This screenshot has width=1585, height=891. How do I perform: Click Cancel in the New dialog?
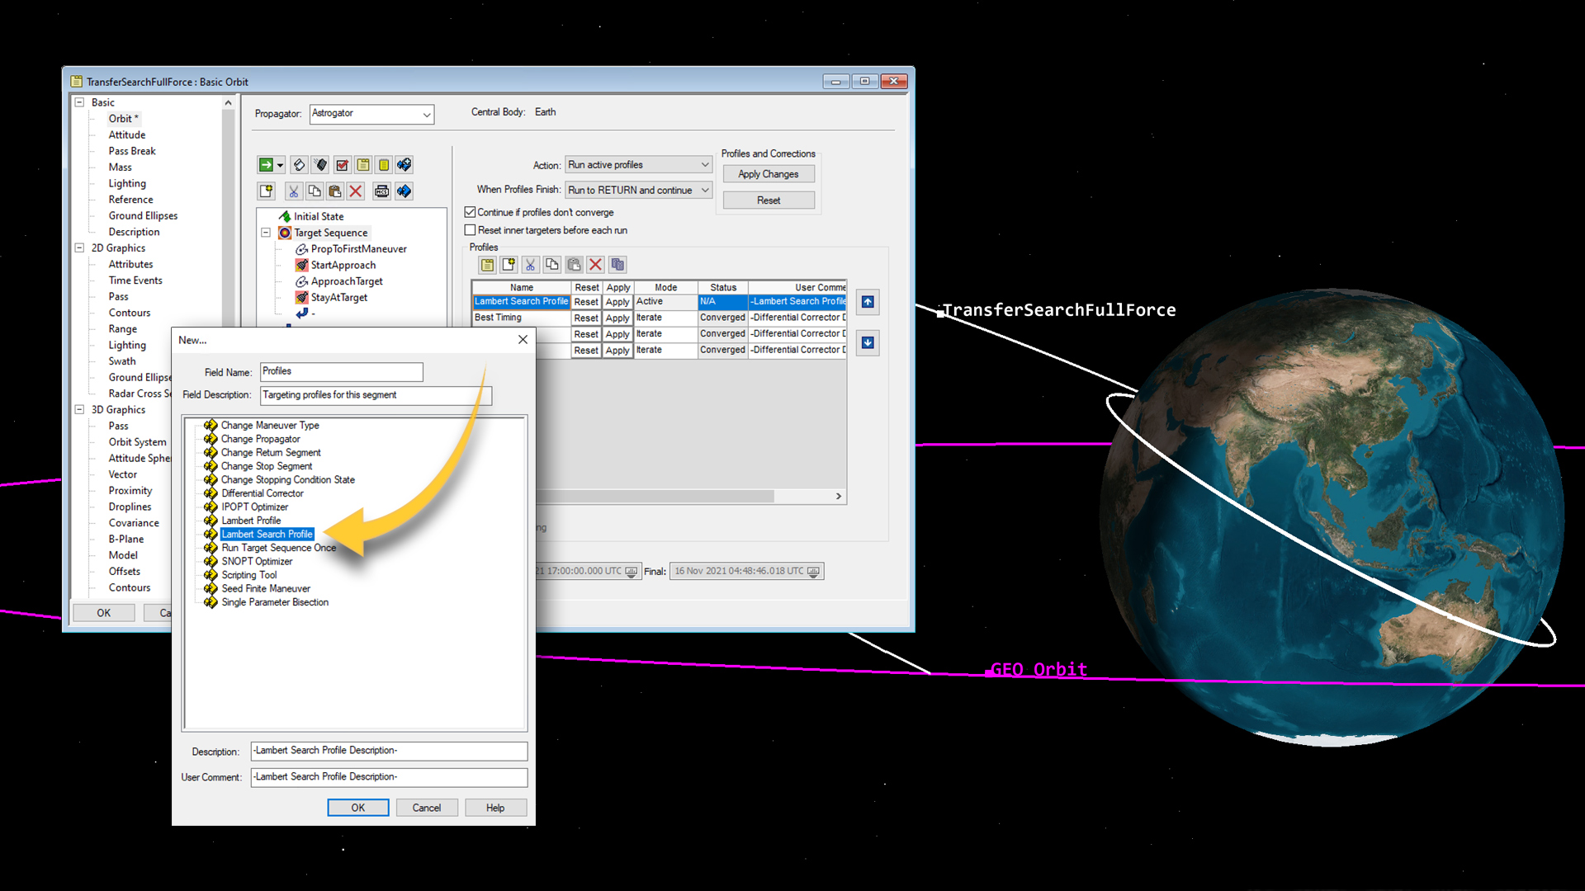[x=426, y=808]
